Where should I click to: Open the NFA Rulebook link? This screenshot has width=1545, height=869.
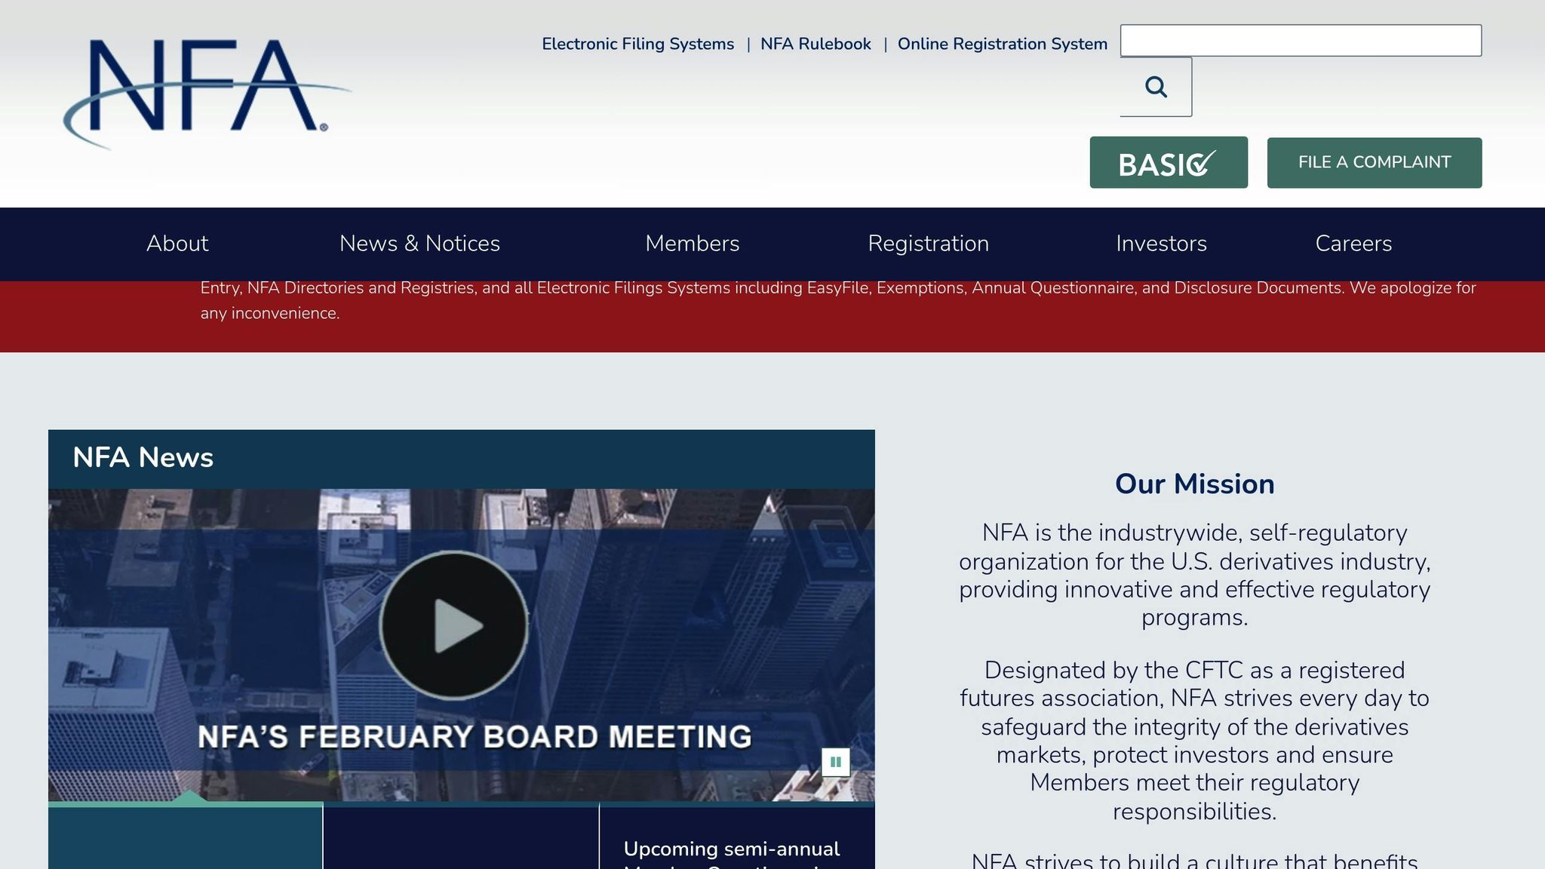(816, 44)
